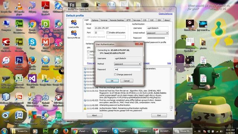
Task: Click Cancel in User Authentication dialog
Action: 126,81
